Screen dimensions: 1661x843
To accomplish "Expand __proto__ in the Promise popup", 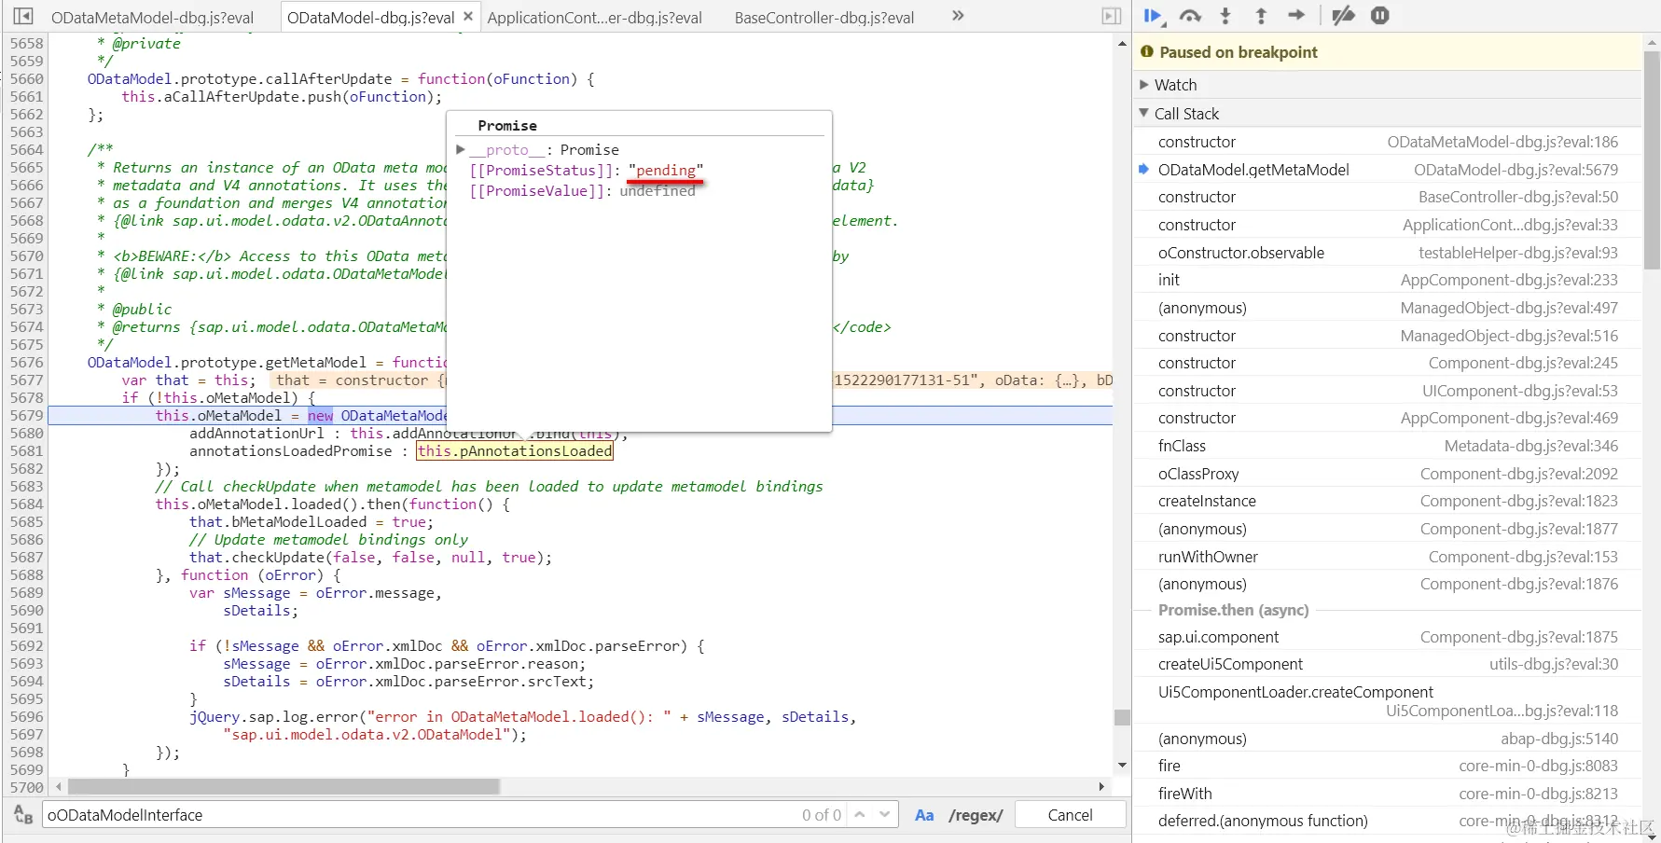I will [x=461, y=150].
